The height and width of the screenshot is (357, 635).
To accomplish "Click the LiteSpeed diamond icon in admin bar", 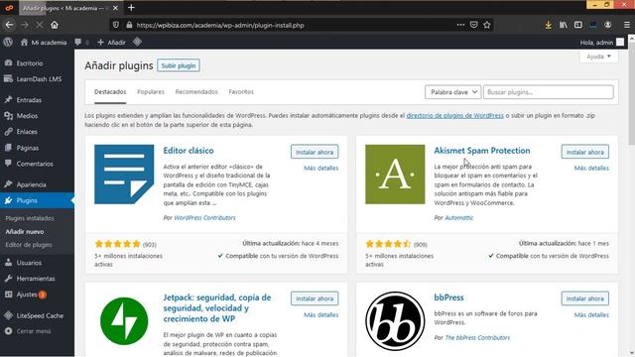I will coord(137,42).
